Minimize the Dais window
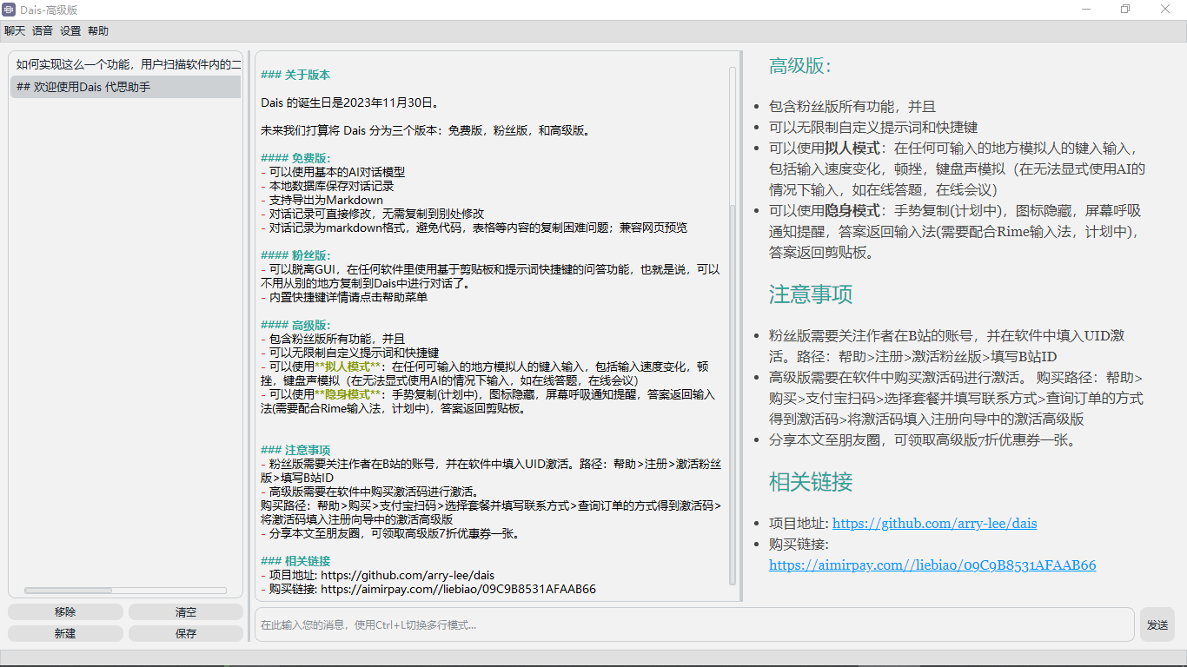The image size is (1187, 667). point(1085,10)
